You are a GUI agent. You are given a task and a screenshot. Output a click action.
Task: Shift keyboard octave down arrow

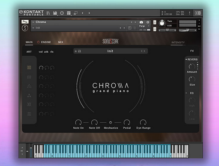coord(22,154)
